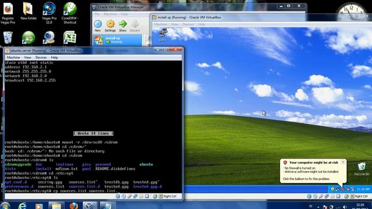Close the security warning balloon in XP
Screen dimensions: 372x209
click(x=343, y=163)
